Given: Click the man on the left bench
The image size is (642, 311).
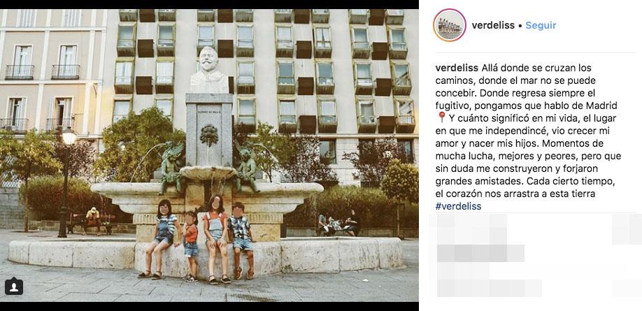Looking at the screenshot, I should click(93, 220).
